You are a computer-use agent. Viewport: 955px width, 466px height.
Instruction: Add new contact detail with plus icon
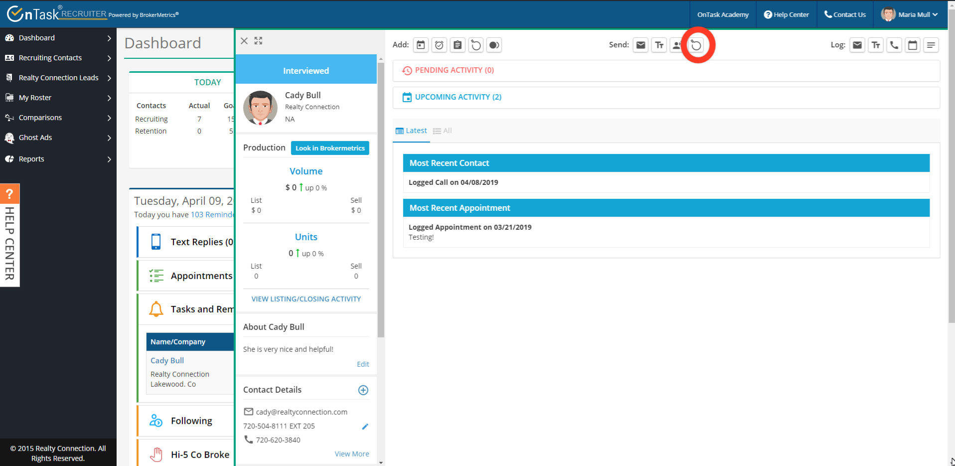363,390
